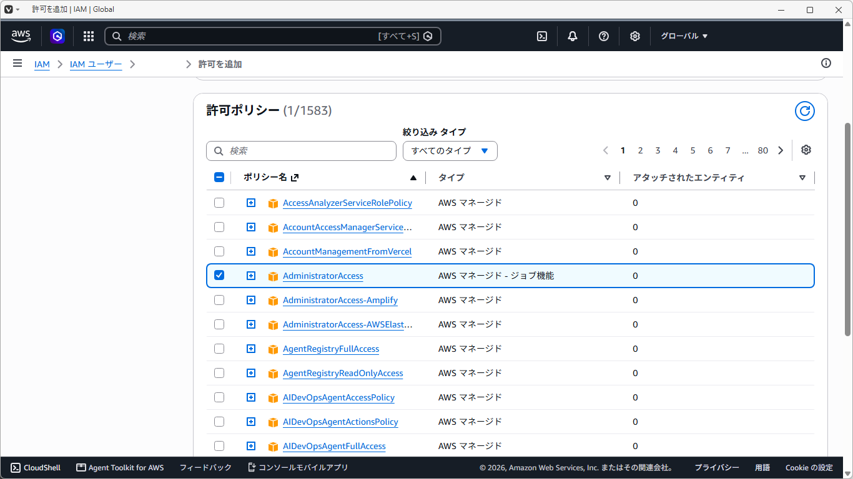The height and width of the screenshot is (479, 853).
Task: Select the IAM breadcrumb link
Action: click(42, 64)
